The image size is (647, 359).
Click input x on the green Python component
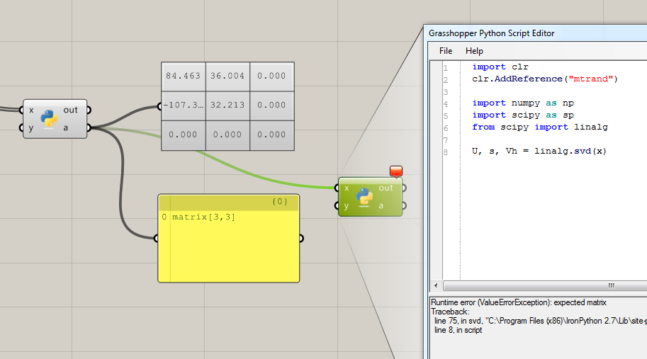[347, 188]
